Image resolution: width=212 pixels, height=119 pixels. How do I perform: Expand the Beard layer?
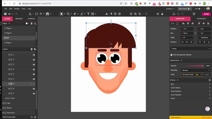coord(3,108)
